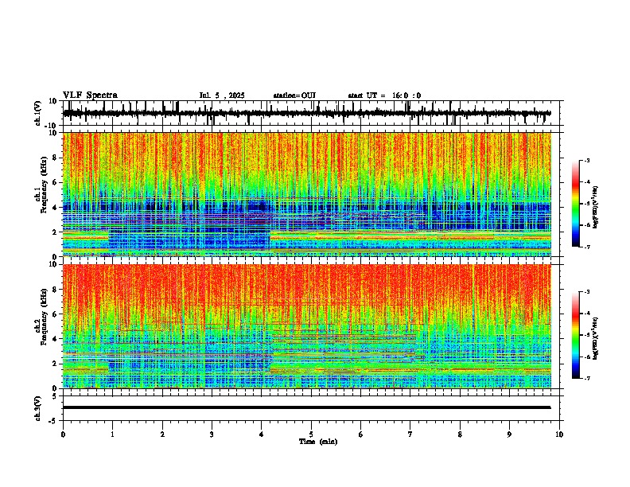The height and width of the screenshot is (487, 630).
Task: Click time axis tick label '1'
Action: pos(112,434)
